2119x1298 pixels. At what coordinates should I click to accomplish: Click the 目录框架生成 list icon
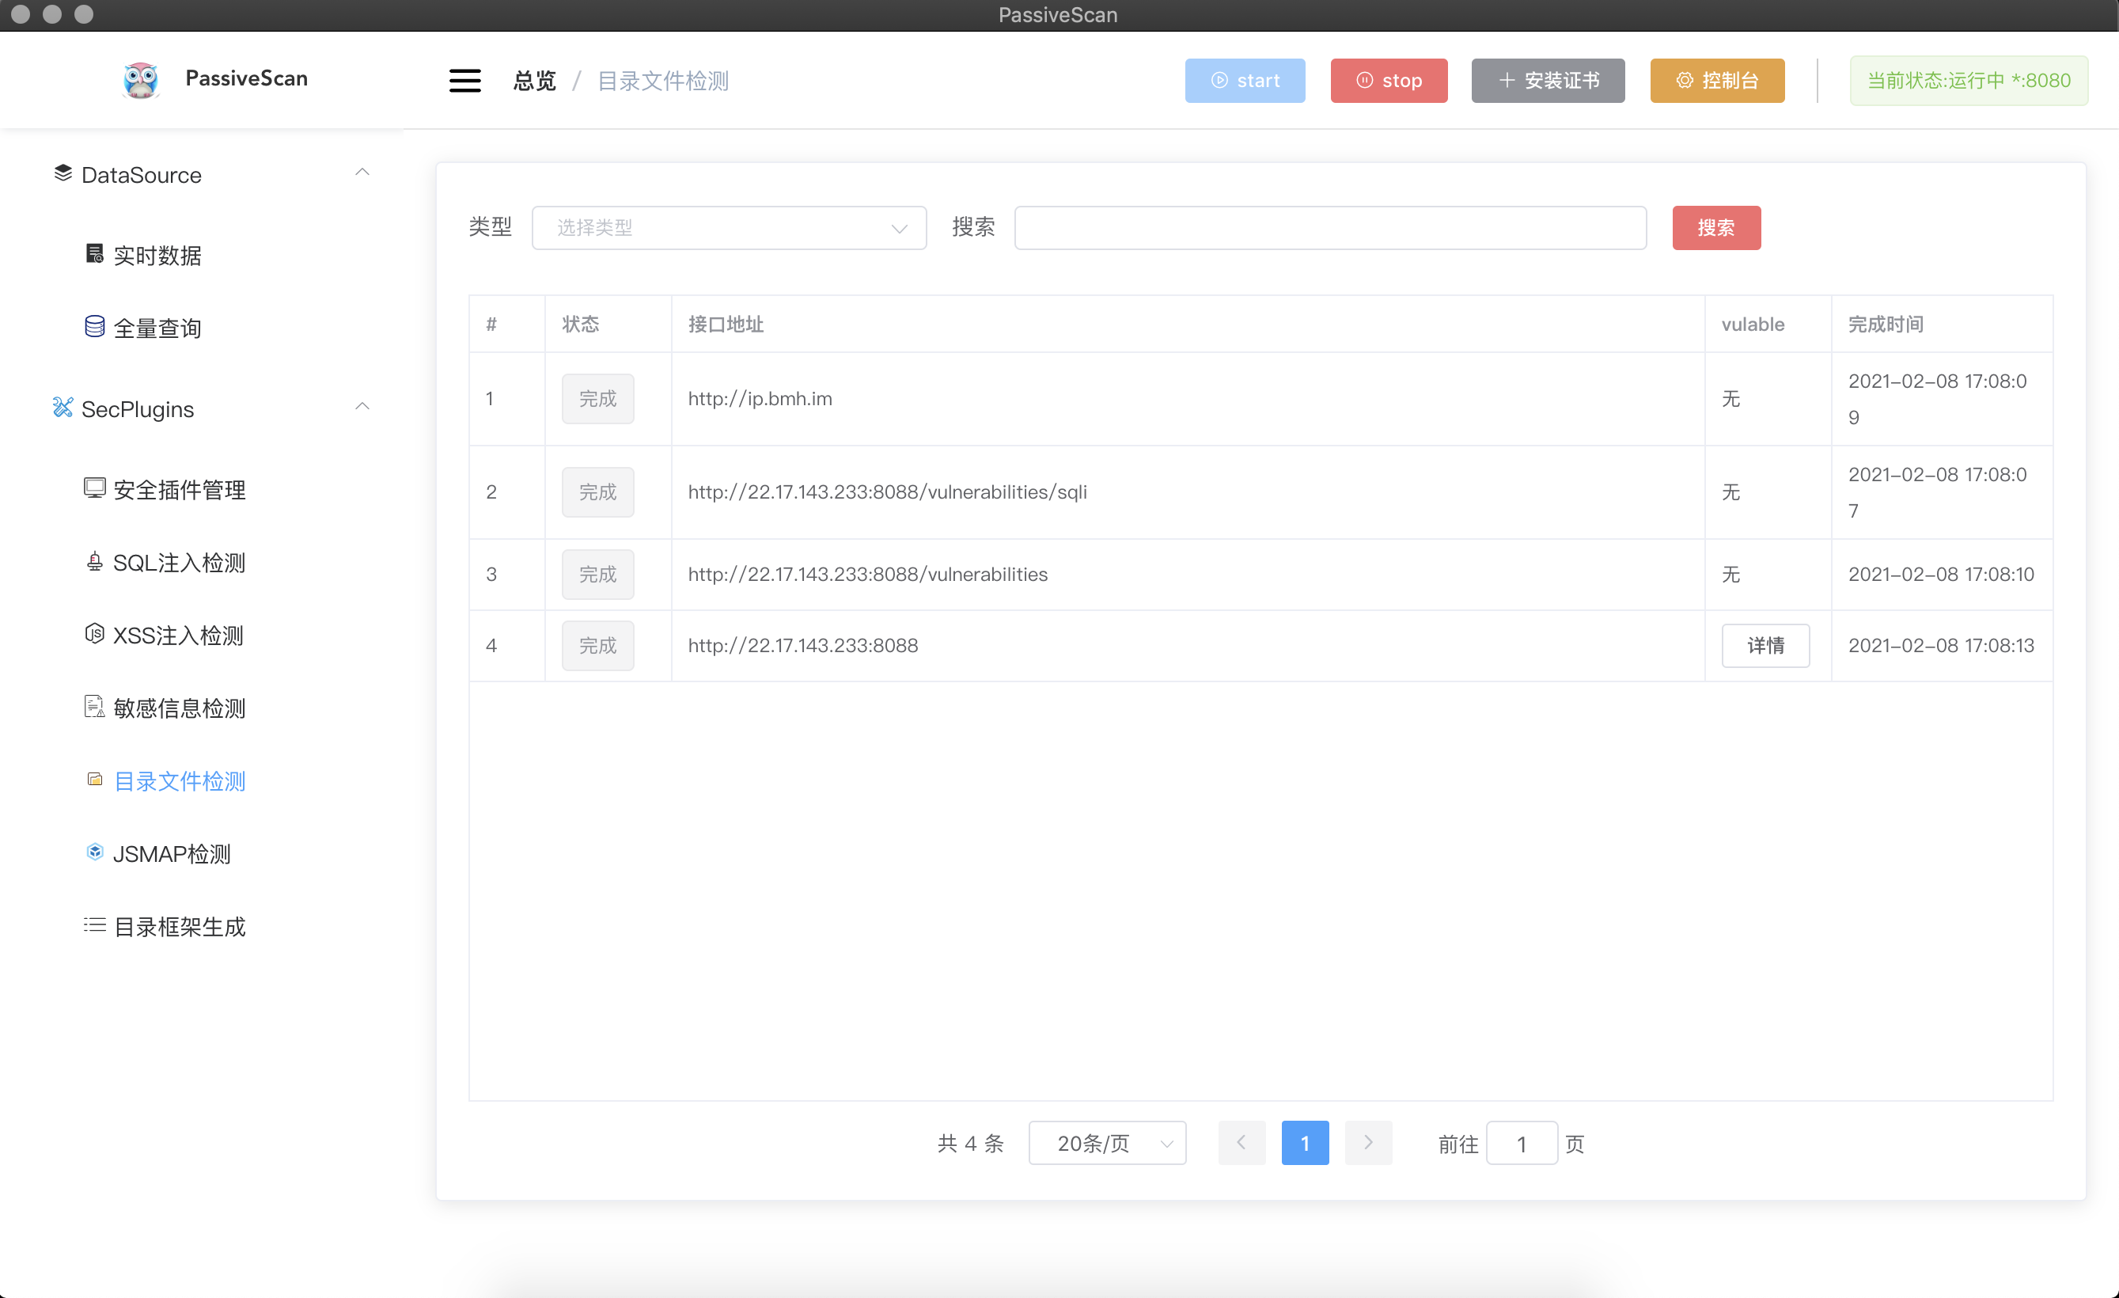click(x=95, y=925)
